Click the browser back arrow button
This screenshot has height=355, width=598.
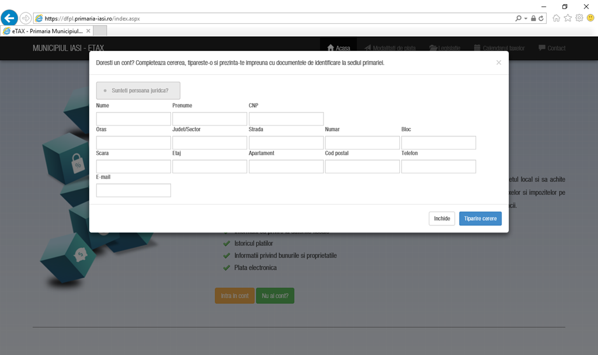click(9, 18)
